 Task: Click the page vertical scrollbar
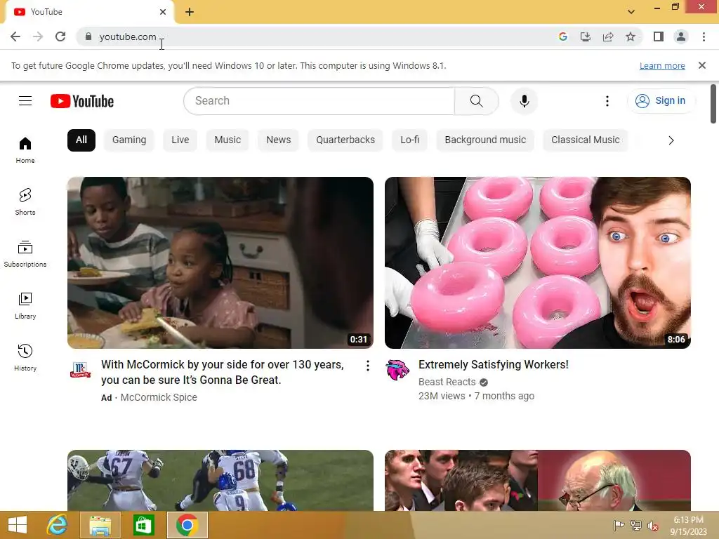click(713, 104)
